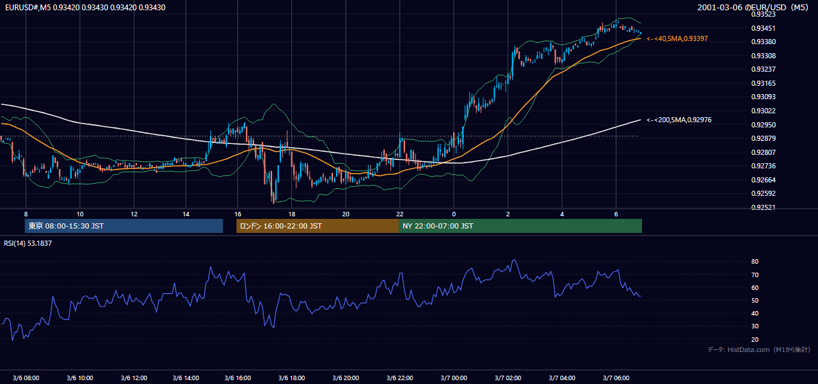Click price axis label 0.92592
Screen dimensions: 818x384
pos(763,193)
